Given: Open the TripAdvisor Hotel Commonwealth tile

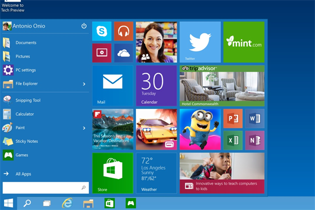Looking at the screenshot, I should click(x=222, y=86).
